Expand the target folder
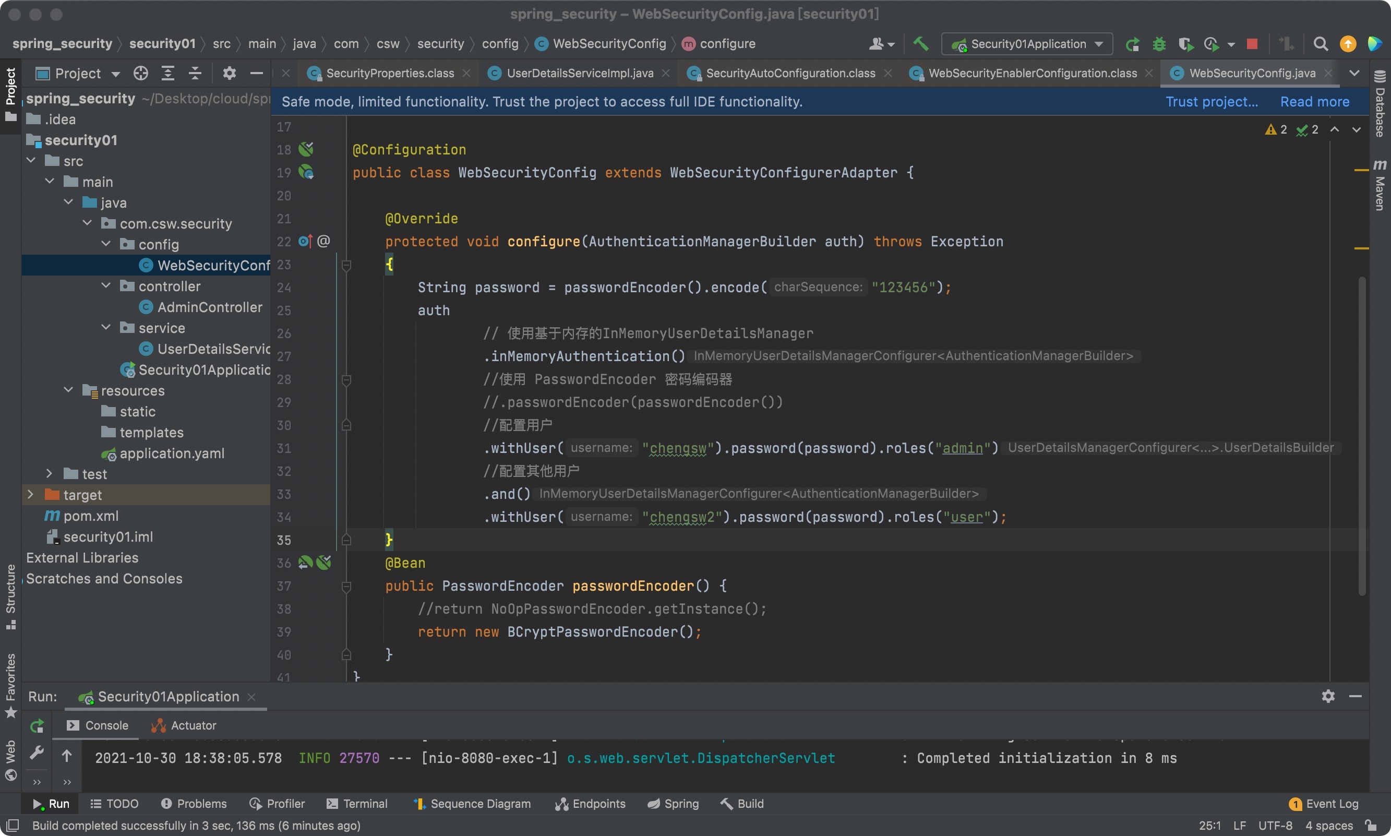The width and height of the screenshot is (1391, 836). click(31, 495)
